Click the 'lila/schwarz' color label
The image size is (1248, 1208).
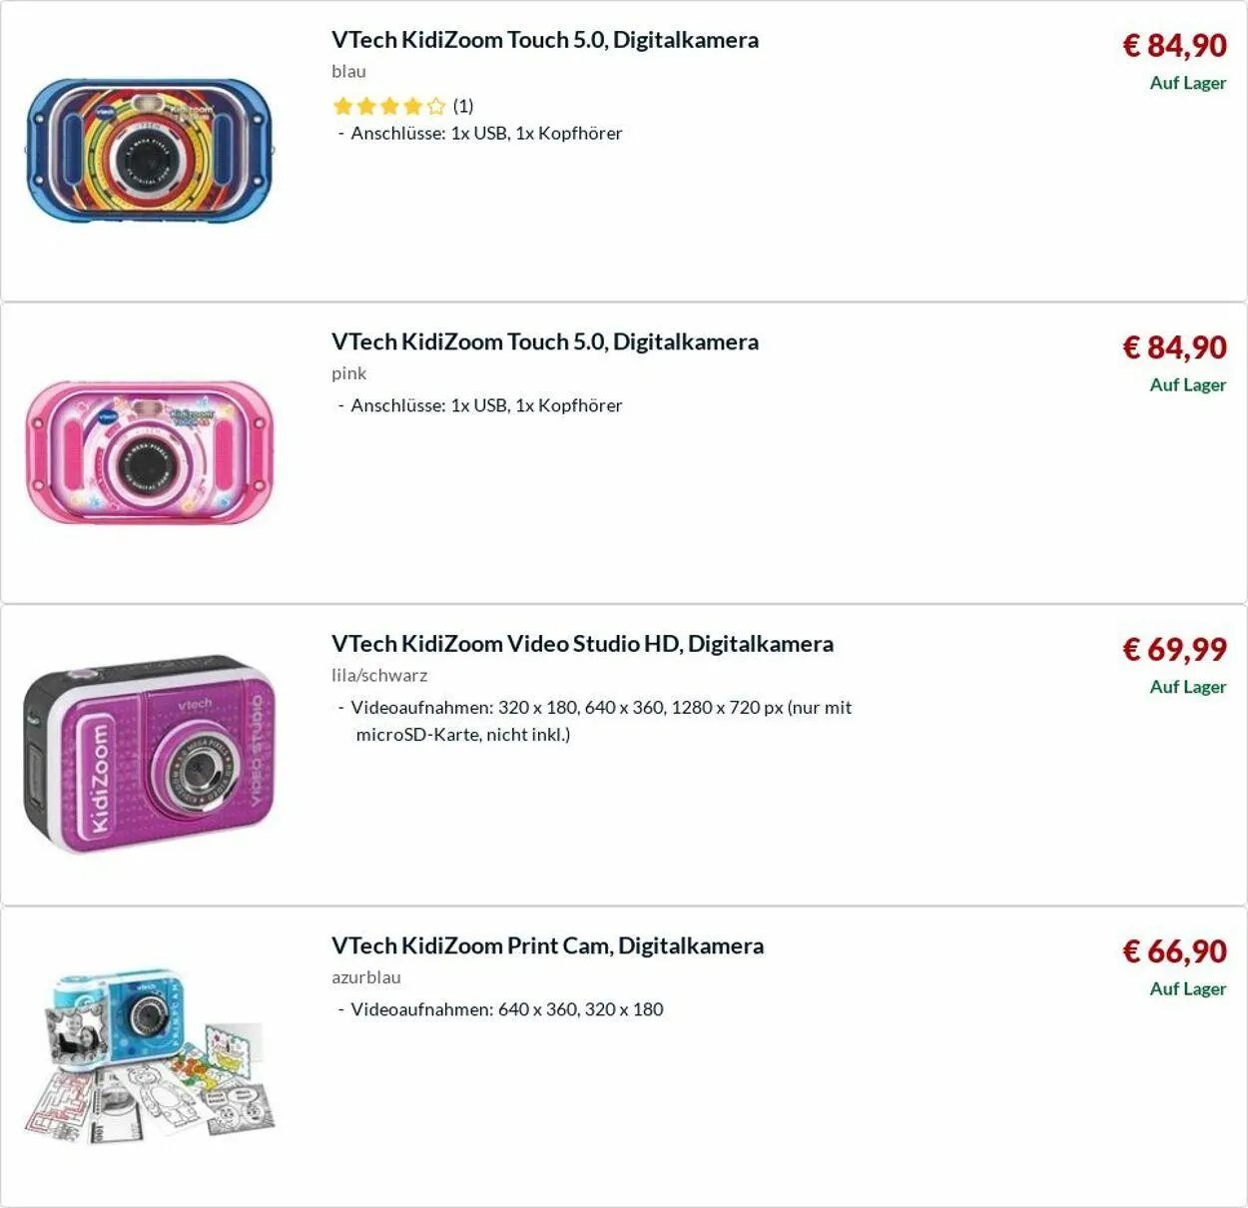coord(379,675)
